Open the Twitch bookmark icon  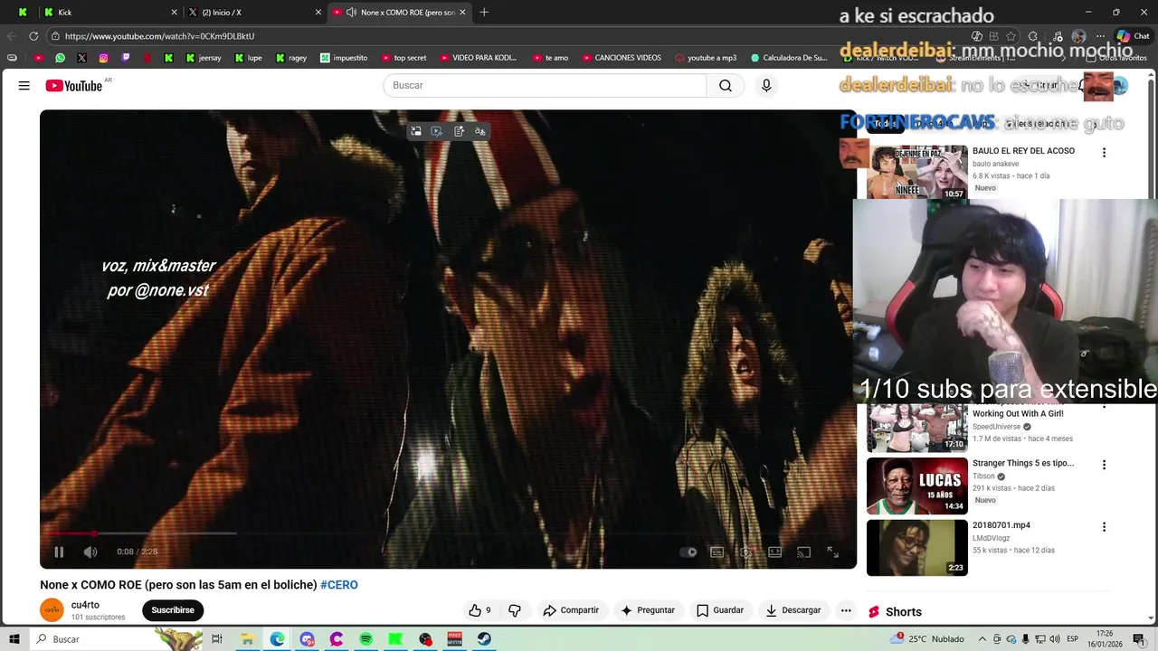pos(125,58)
